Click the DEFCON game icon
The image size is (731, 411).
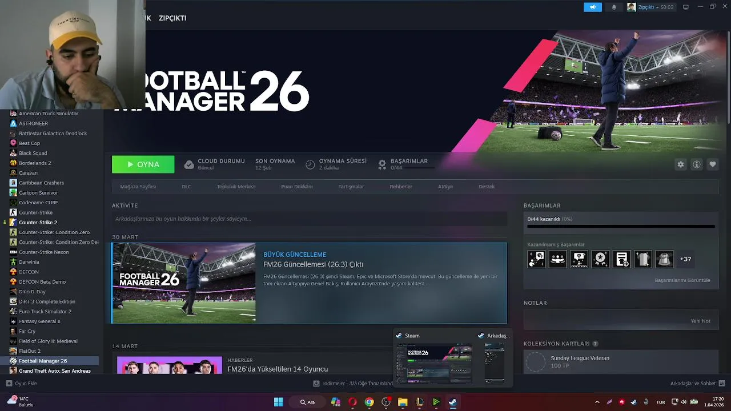13,272
